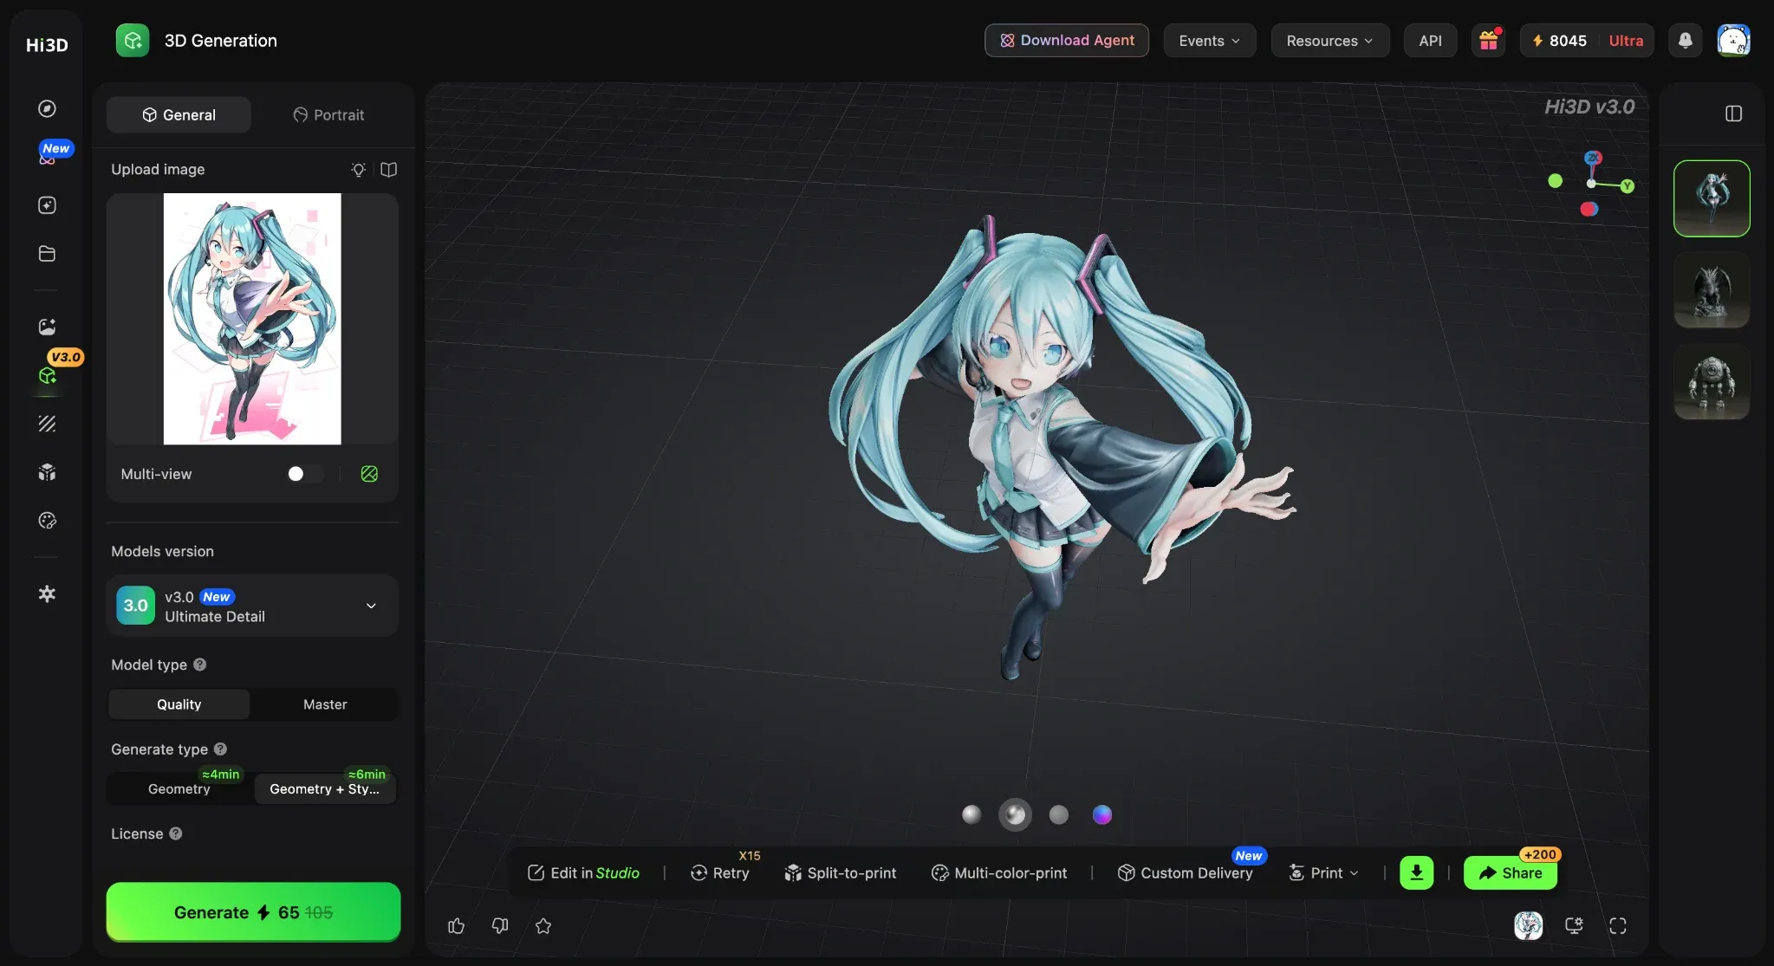Click the thumbs down dislike icon
This screenshot has width=1774, height=966.
pyautogui.click(x=500, y=926)
